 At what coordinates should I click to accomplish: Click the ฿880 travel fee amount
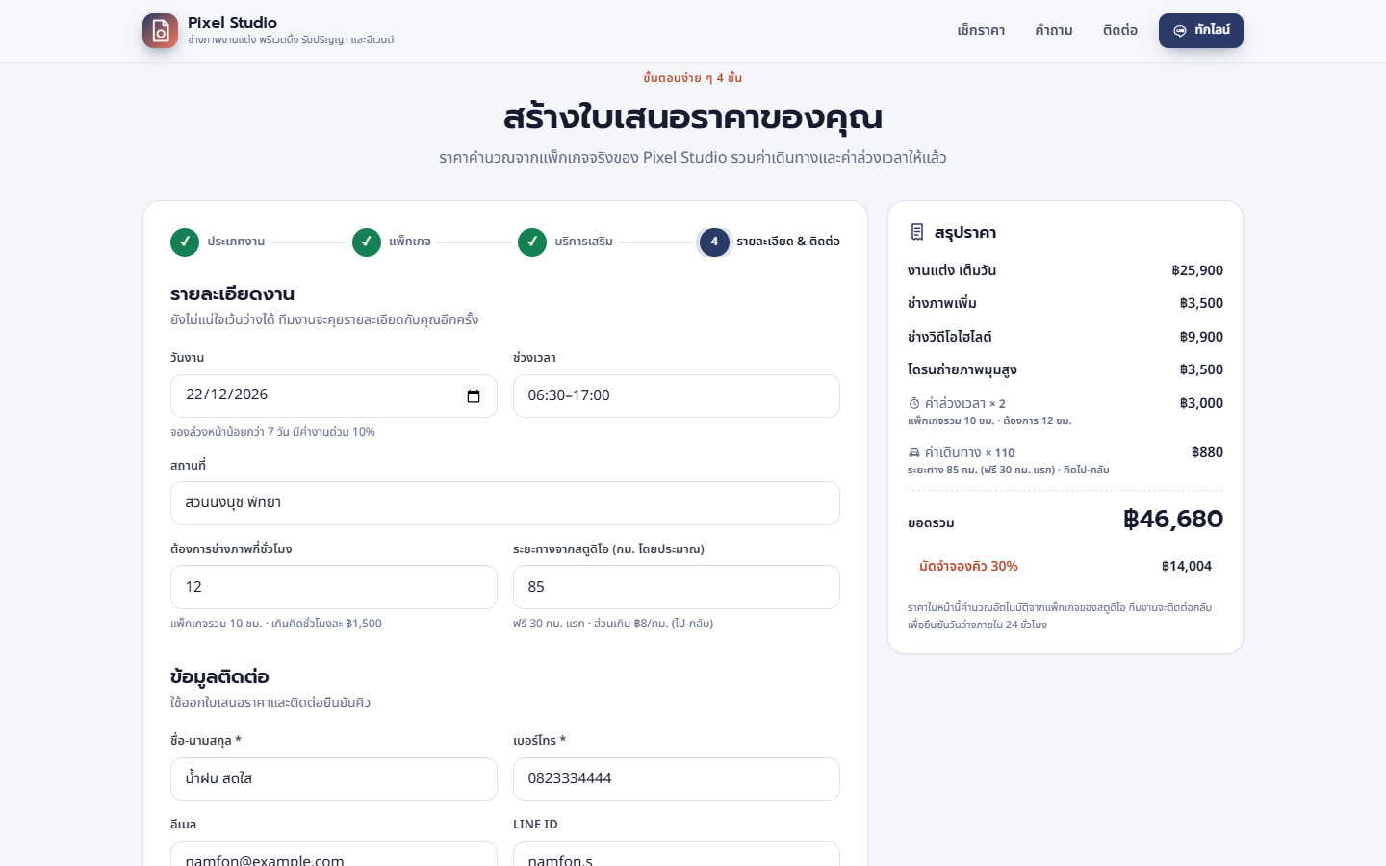tap(1207, 452)
